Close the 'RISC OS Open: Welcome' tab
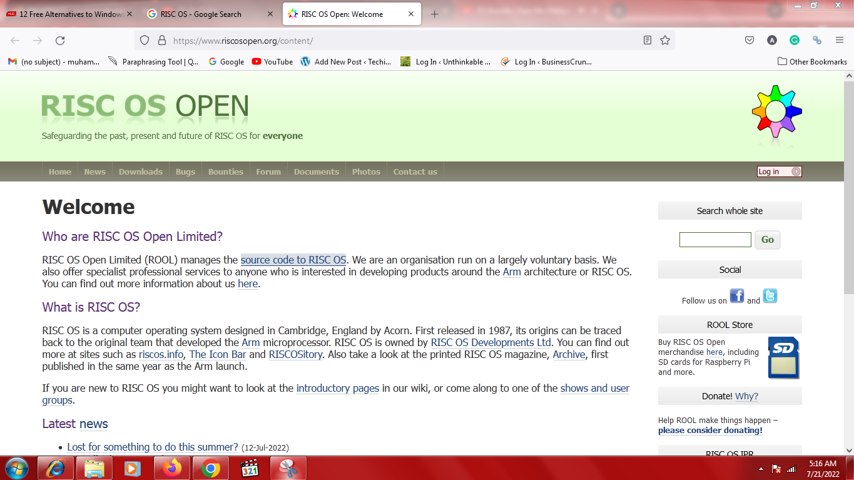The height and width of the screenshot is (480, 854). coord(410,14)
